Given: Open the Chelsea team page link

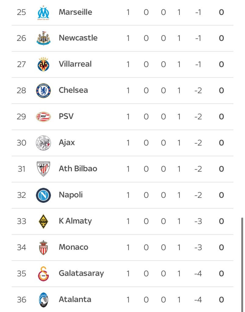Looking at the screenshot, I should [73, 90].
